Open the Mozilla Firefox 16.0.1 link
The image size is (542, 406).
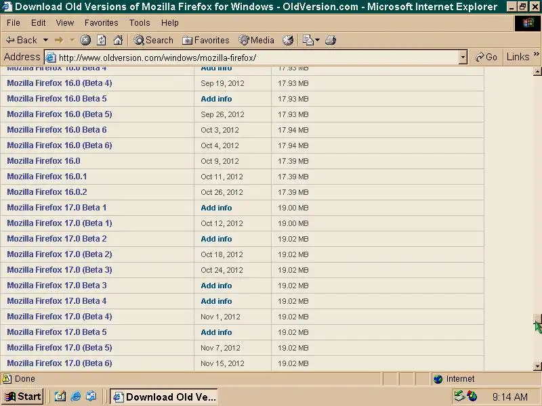tap(47, 177)
